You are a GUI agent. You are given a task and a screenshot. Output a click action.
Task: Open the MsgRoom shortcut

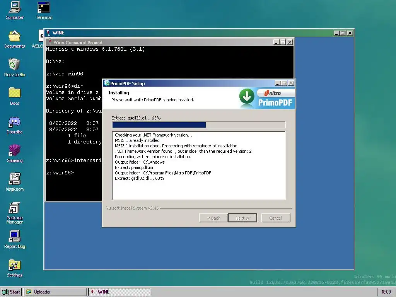pyautogui.click(x=14, y=182)
